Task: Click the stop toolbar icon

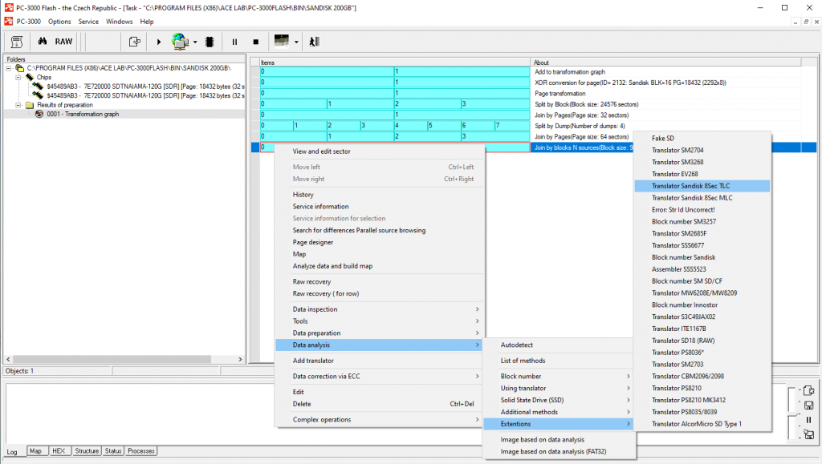Action: (255, 42)
